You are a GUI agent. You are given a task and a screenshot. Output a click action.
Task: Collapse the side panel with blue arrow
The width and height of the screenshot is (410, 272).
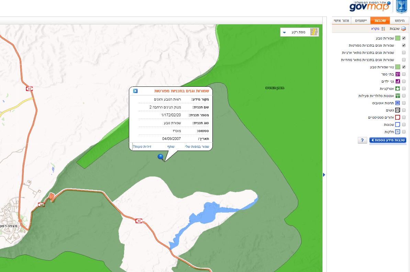pyautogui.click(x=324, y=175)
